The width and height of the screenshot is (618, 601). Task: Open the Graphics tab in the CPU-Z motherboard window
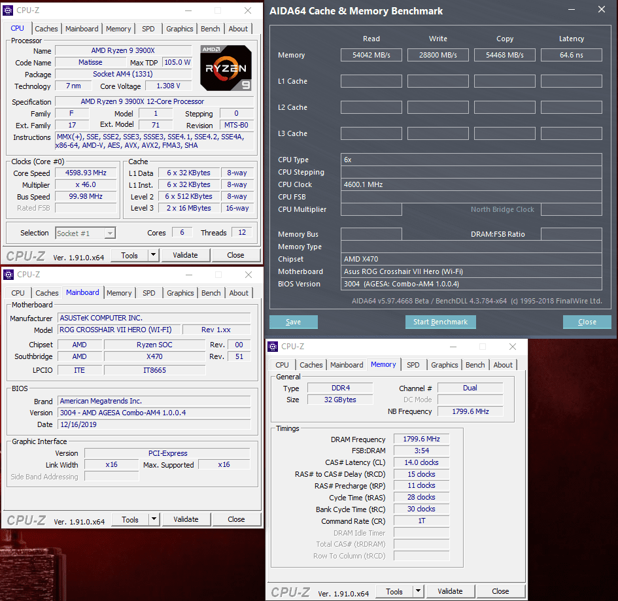point(180,293)
